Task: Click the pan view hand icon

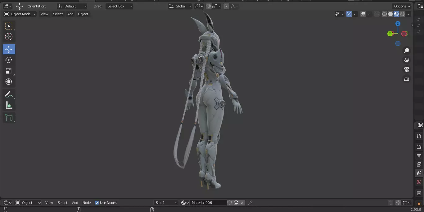Action: [407, 60]
